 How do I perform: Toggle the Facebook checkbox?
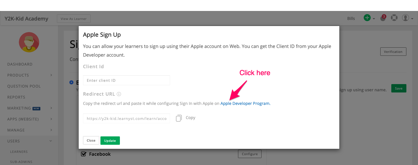pyautogui.click(x=84, y=154)
